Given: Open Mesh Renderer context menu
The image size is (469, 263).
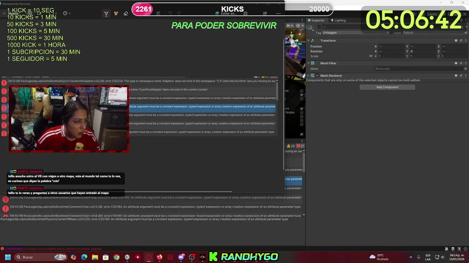Looking at the screenshot, I should (x=466, y=76).
